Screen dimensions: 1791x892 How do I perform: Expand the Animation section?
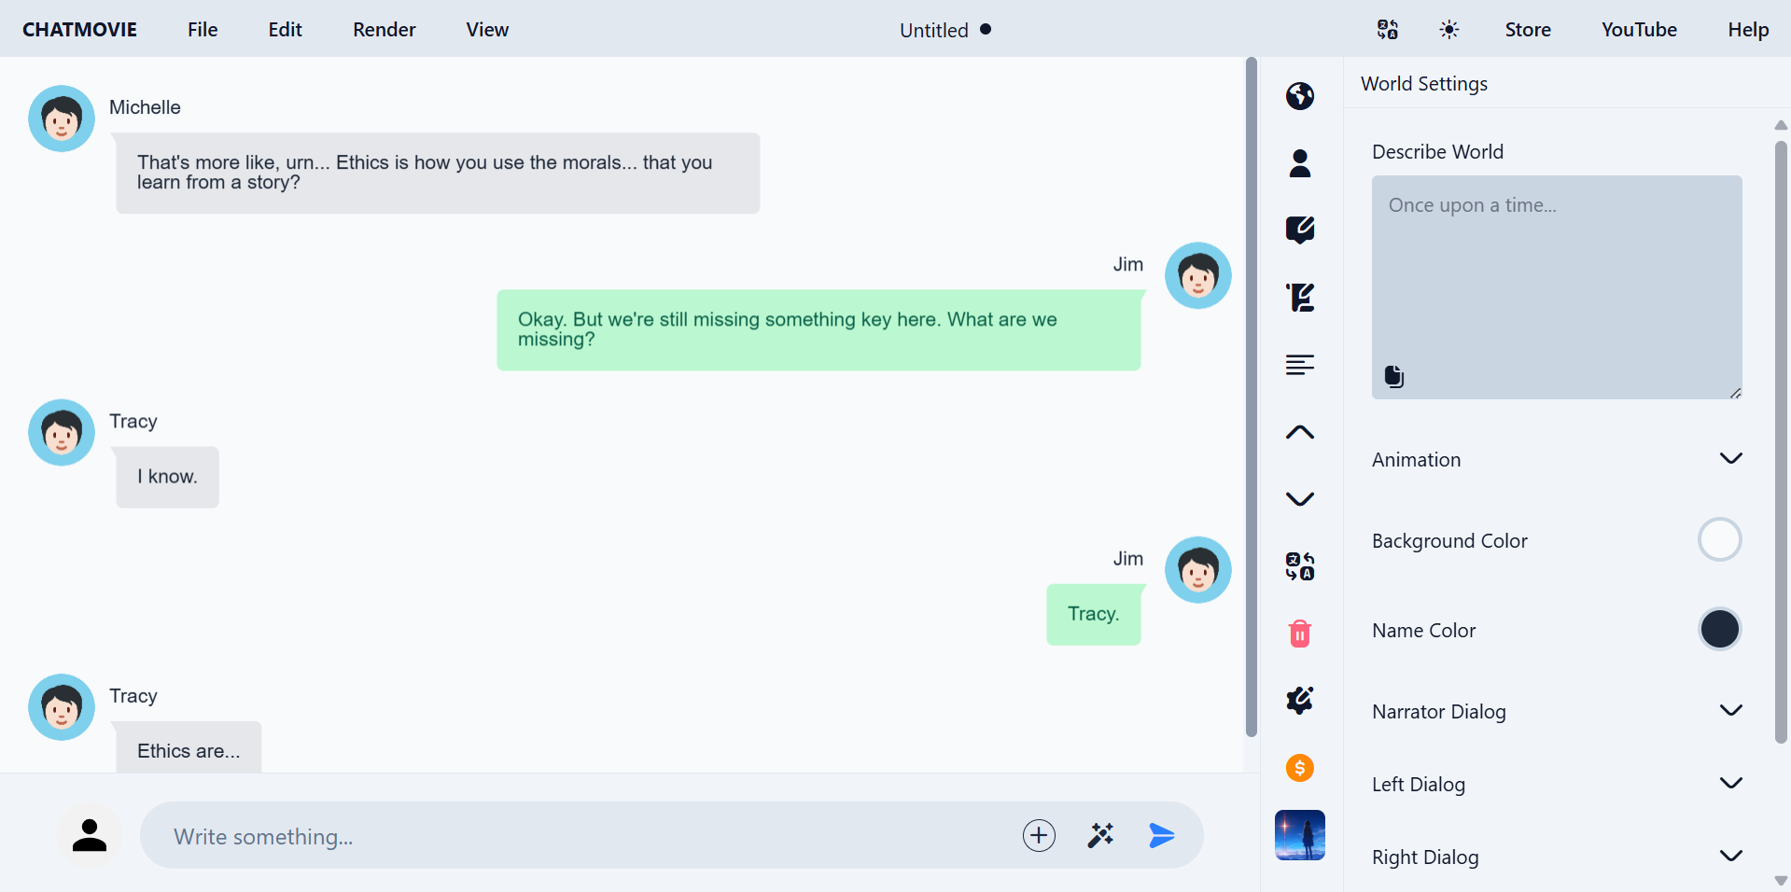[x=1730, y=459]
